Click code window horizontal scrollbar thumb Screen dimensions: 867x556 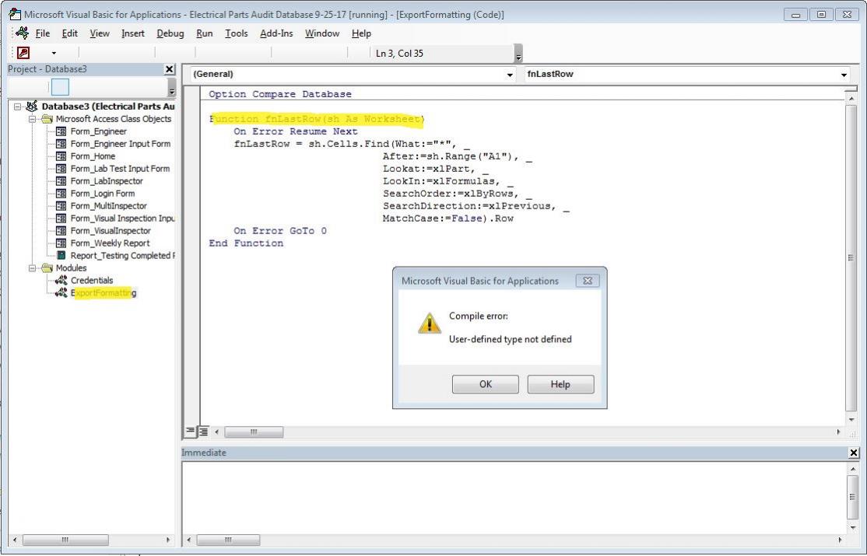point(254,432)
